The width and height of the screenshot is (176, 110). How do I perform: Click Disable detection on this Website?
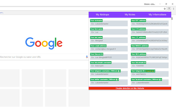130,88
